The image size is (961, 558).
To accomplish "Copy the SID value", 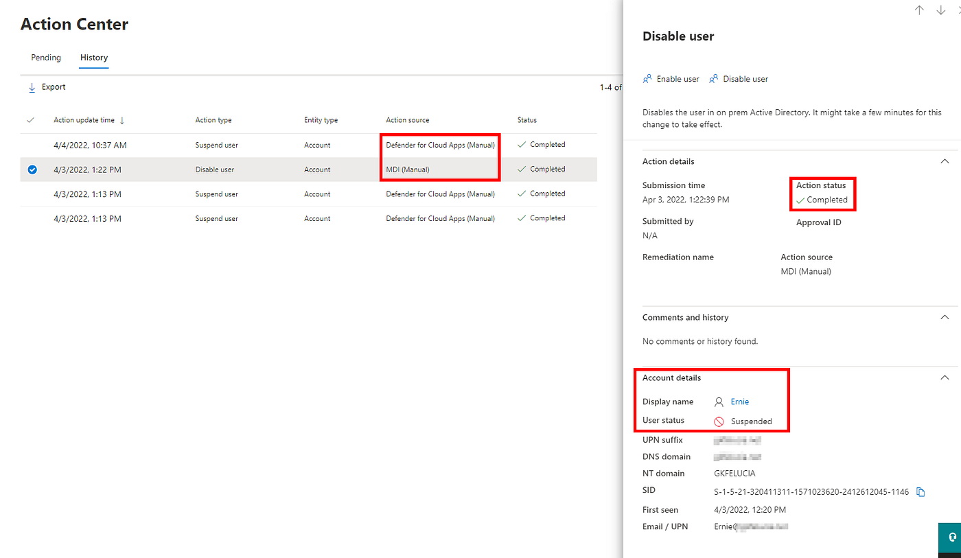I will click(x=921, y=492).
